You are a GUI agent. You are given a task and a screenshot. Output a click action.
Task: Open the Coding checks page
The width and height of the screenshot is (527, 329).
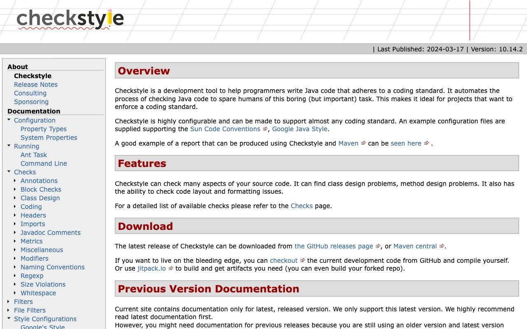31,207
